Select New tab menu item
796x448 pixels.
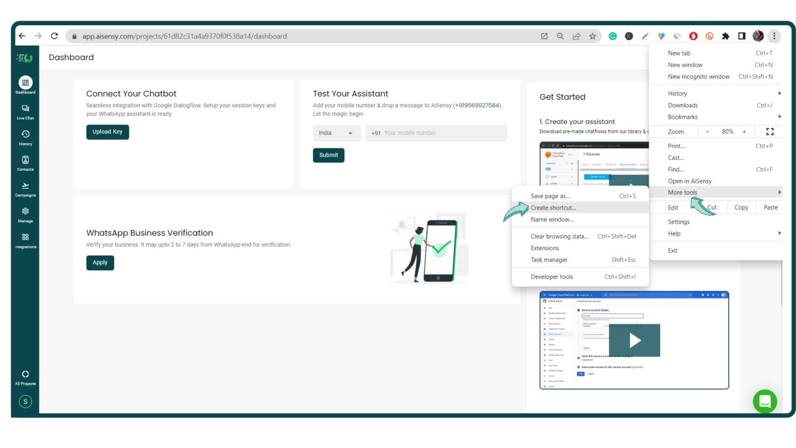(716, 53)
